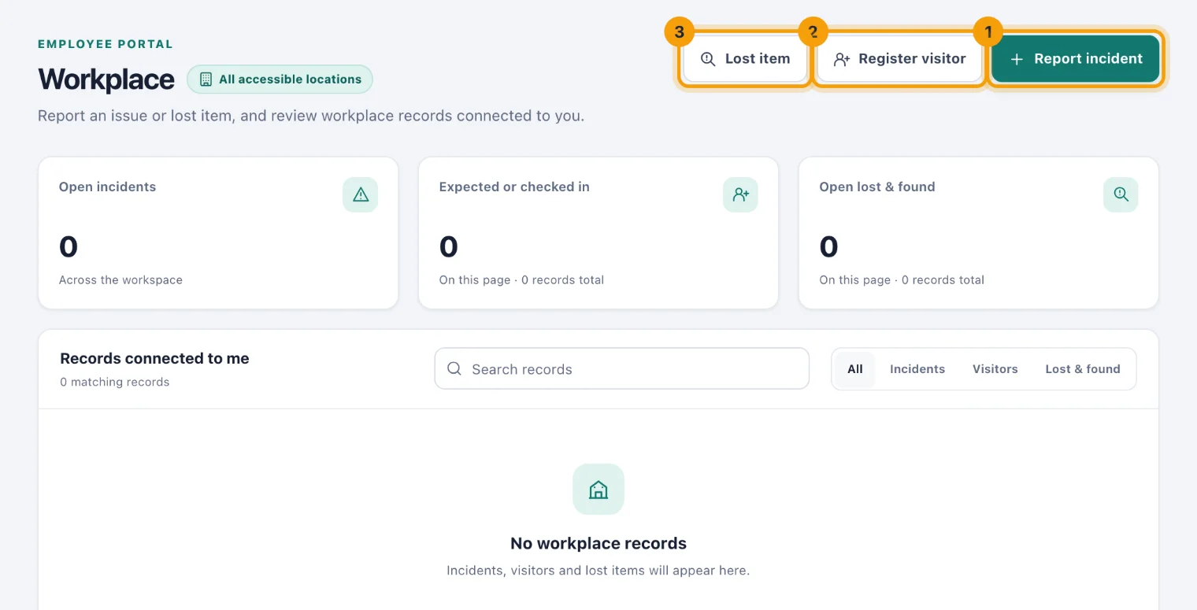This screenshot has width=1197, height=610.
Task: Click the Workplace page title
Action: coord(106,79)
